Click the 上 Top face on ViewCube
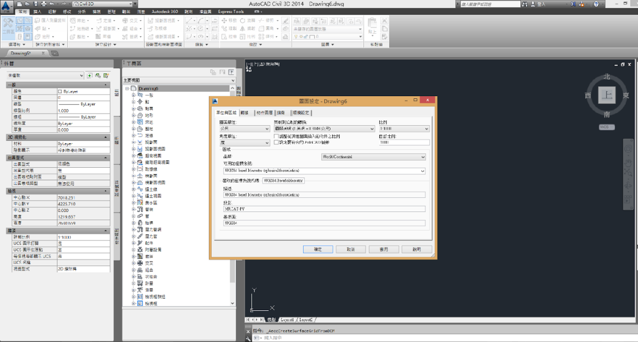The height and width of the screenshot is (342, 638). [607, 95]
